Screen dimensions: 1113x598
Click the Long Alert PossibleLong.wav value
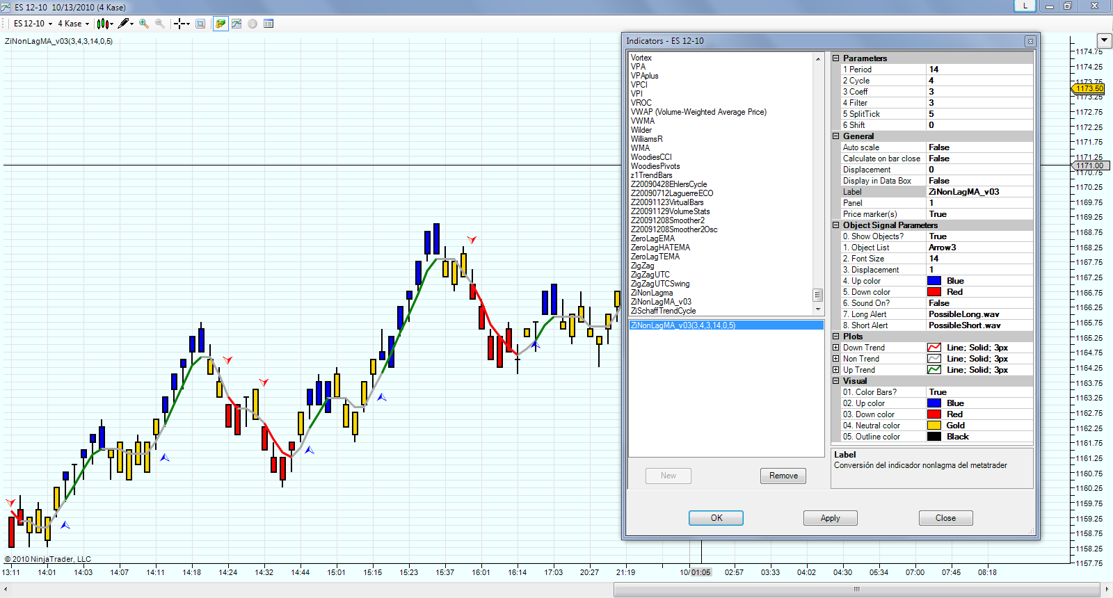979,314
